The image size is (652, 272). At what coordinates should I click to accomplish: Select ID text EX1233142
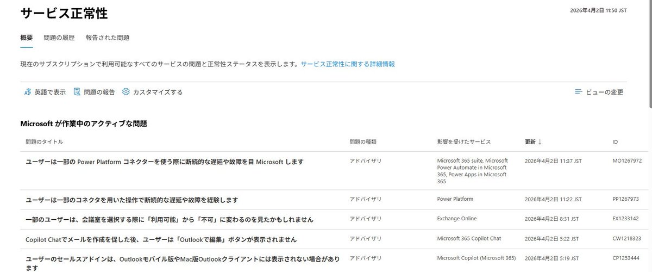[x=626, y=219]
